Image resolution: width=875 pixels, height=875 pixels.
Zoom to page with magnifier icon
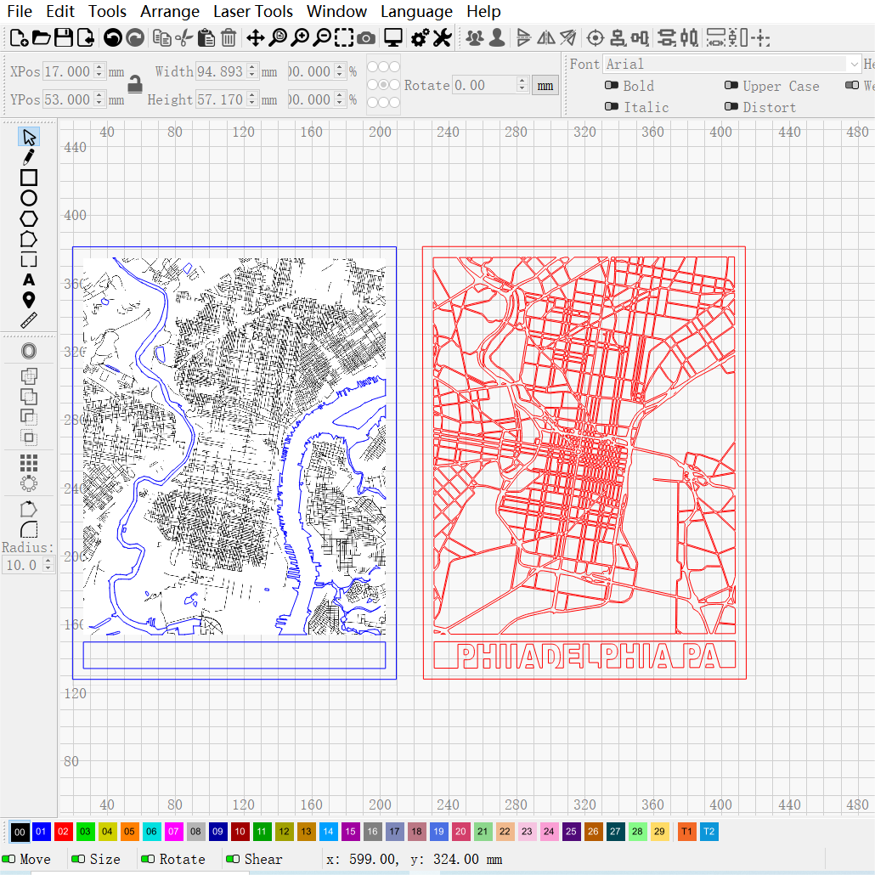tap(277, 38)
